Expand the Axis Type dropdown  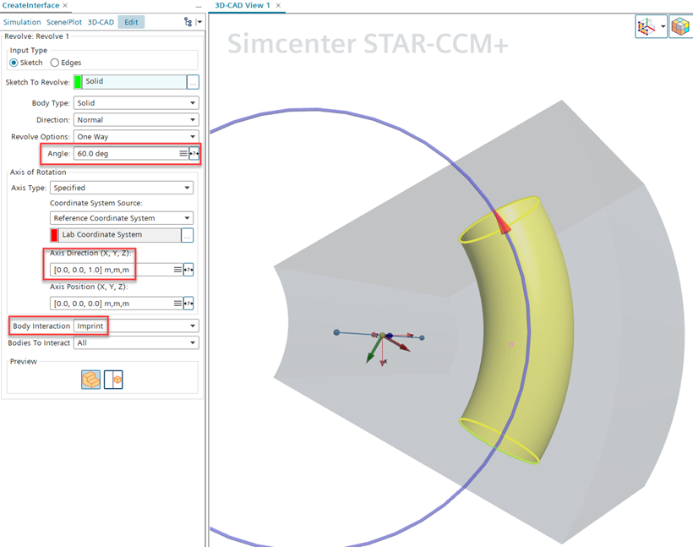tap(122, 188)
